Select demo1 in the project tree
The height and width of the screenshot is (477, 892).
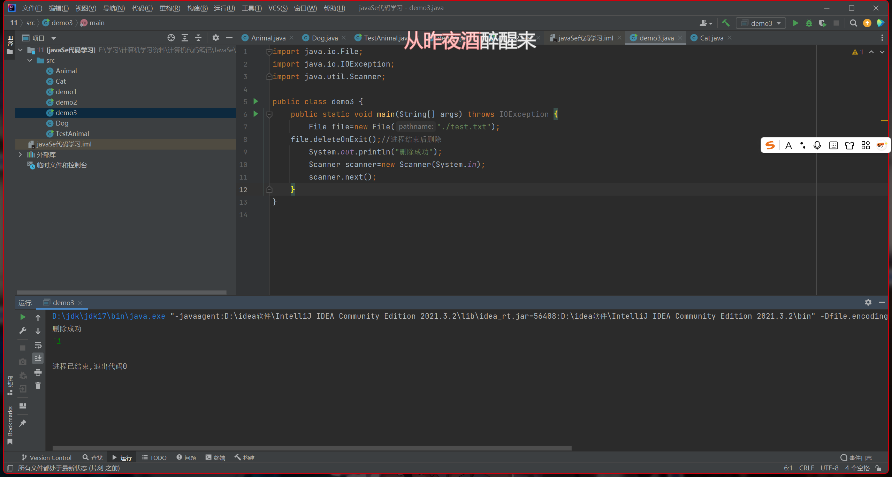[x=66, y=92]
